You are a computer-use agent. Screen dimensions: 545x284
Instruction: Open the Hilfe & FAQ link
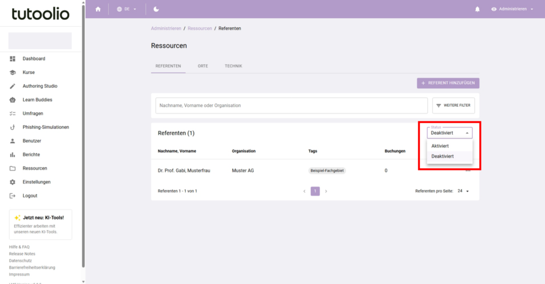point(19,247)
